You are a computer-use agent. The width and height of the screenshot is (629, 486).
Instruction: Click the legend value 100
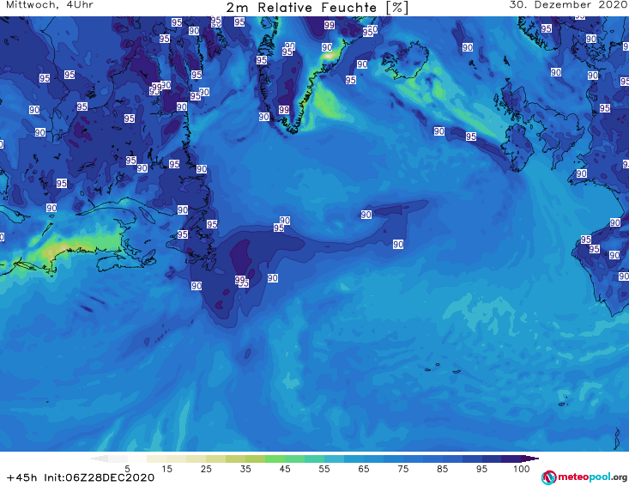click(522, 469)
